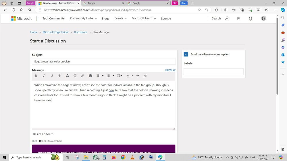This screenshot has height=161, width=287.
Task: Open Edge settings and more menu
Action: (275, 10)
